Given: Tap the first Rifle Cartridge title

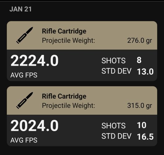Looking at the screenshot, I should pyautogui.click(x=64, y=31).
